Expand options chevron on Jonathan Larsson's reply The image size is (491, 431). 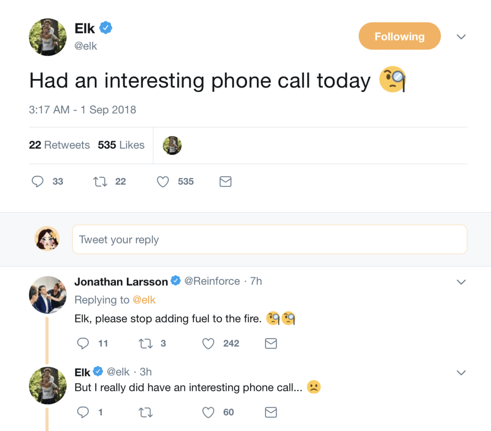coord(461,282)
